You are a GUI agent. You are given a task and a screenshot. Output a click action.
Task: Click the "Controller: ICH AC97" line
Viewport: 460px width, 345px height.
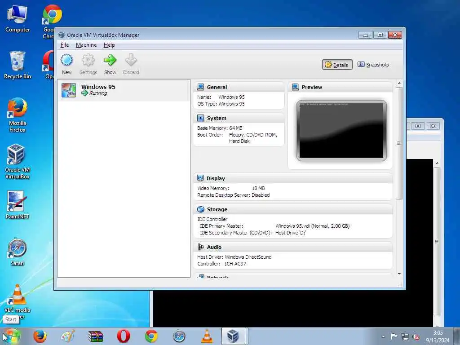[221, 263]
